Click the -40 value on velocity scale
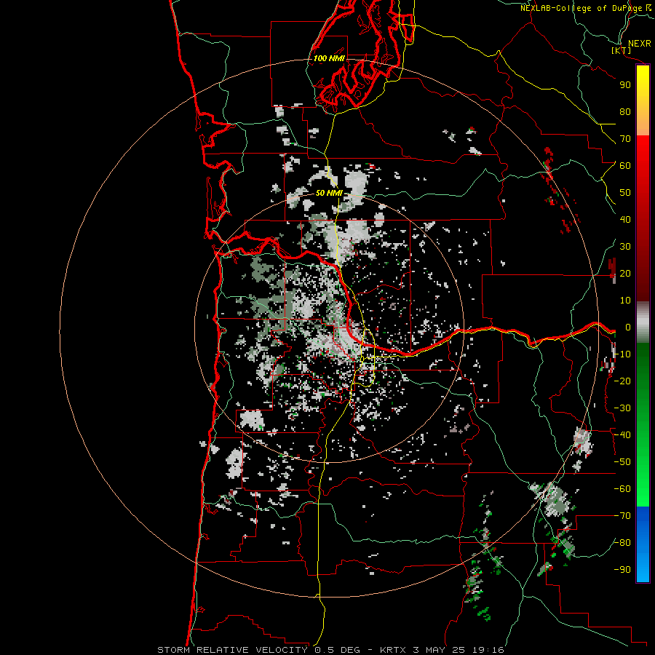The height and width of the screenshot is (655, 655). tap(622, 435)
